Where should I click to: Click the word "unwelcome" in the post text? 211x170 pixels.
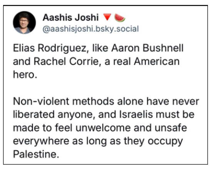103,127
